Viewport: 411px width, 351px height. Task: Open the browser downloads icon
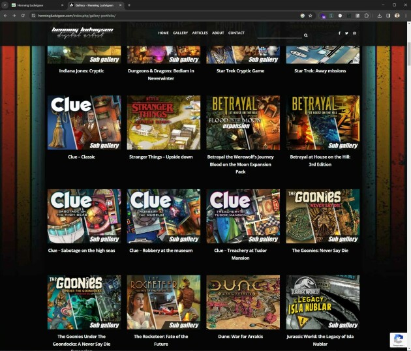click(379, 16)
